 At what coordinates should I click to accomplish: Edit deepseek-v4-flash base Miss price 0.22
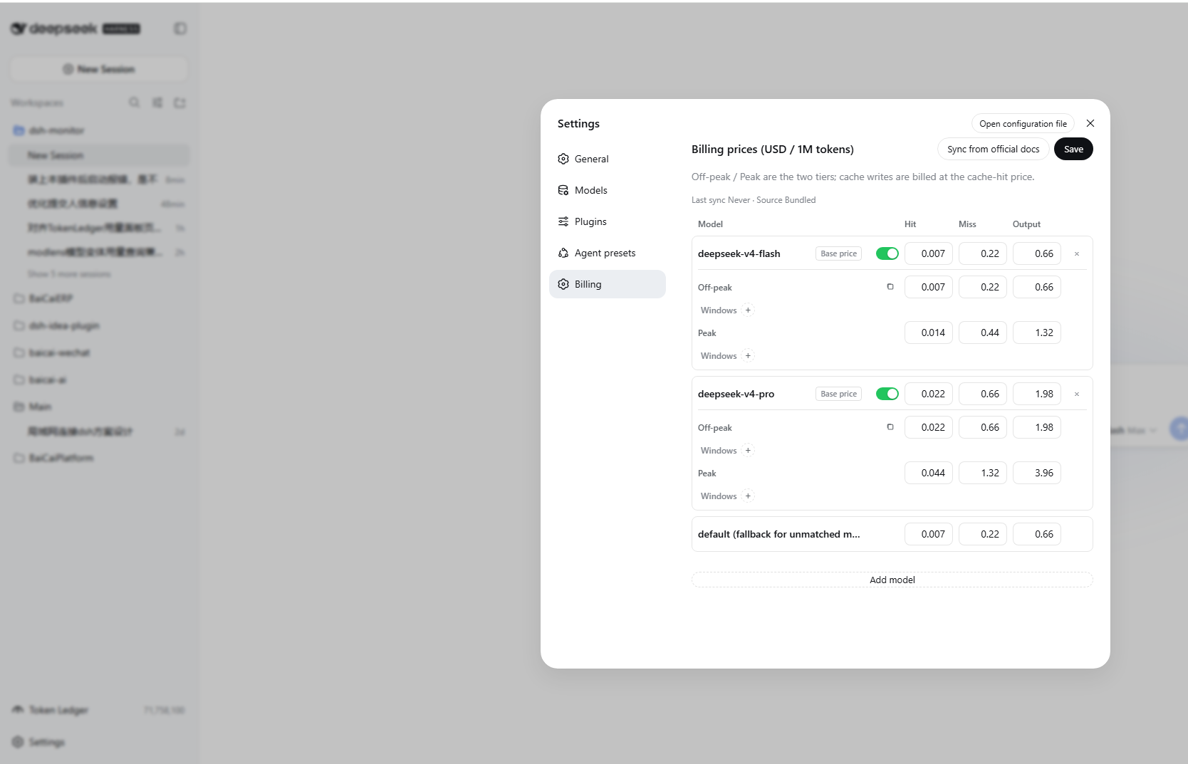tap(983, 253)
